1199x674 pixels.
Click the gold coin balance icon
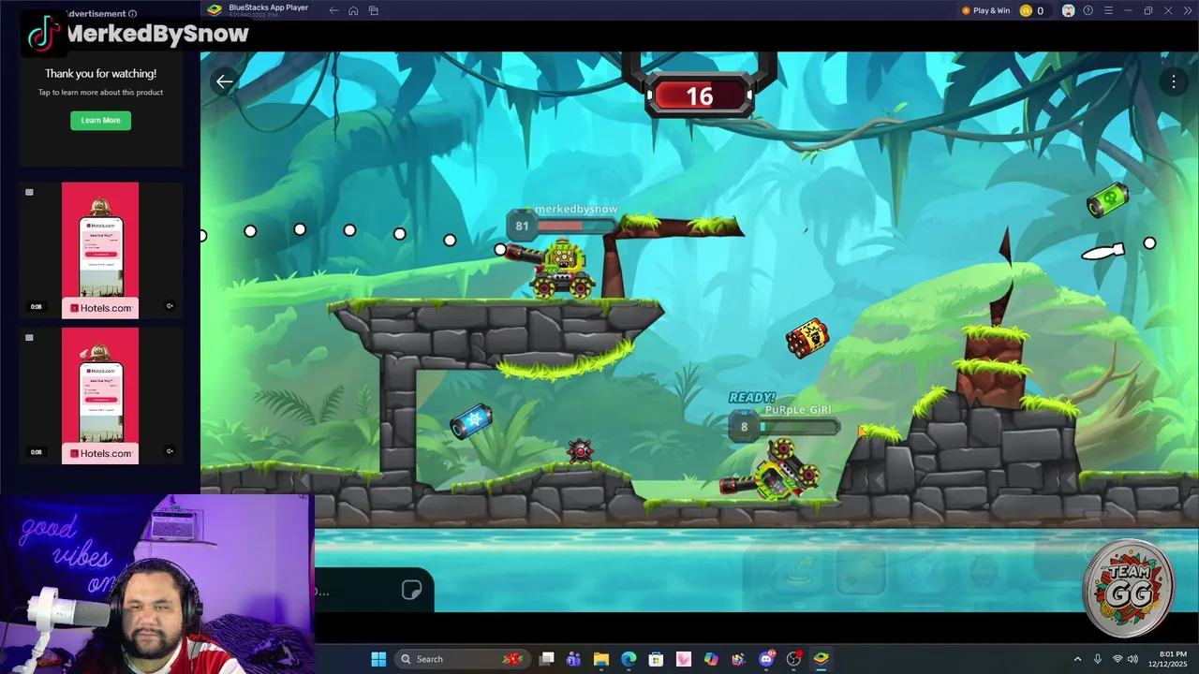pos(1026,10)
